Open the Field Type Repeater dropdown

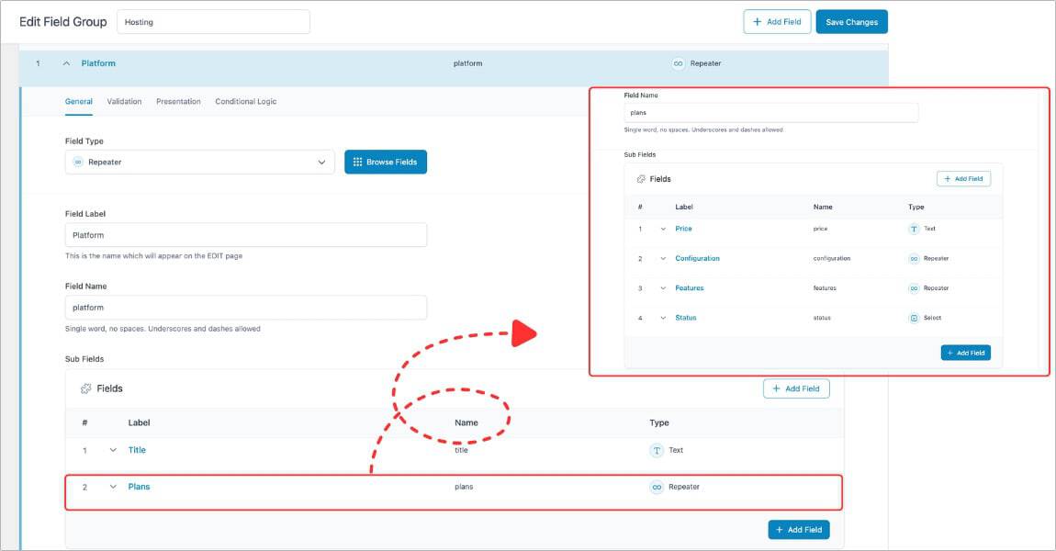(x=200, y=163)
